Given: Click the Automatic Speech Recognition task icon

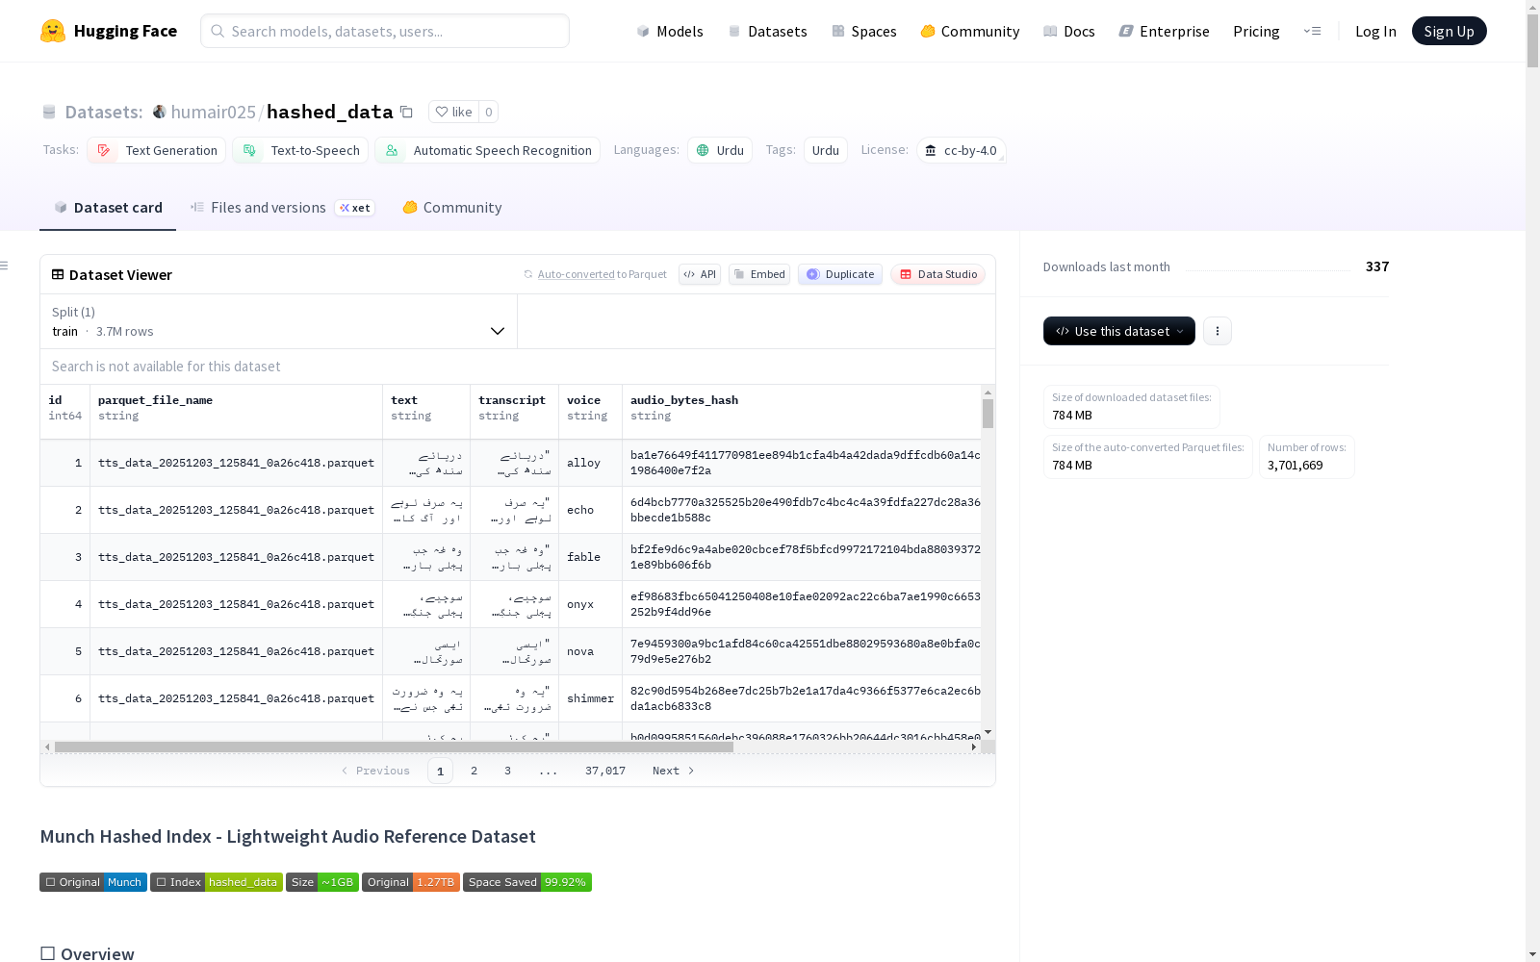Looking at the screenshot, I should point(392,150).
